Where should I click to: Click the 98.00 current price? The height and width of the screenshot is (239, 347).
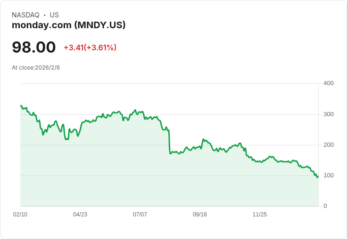[34, 47]
